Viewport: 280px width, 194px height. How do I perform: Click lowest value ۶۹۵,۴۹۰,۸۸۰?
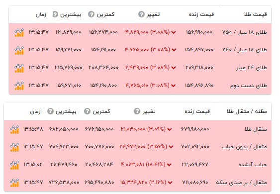coord(99,183)
